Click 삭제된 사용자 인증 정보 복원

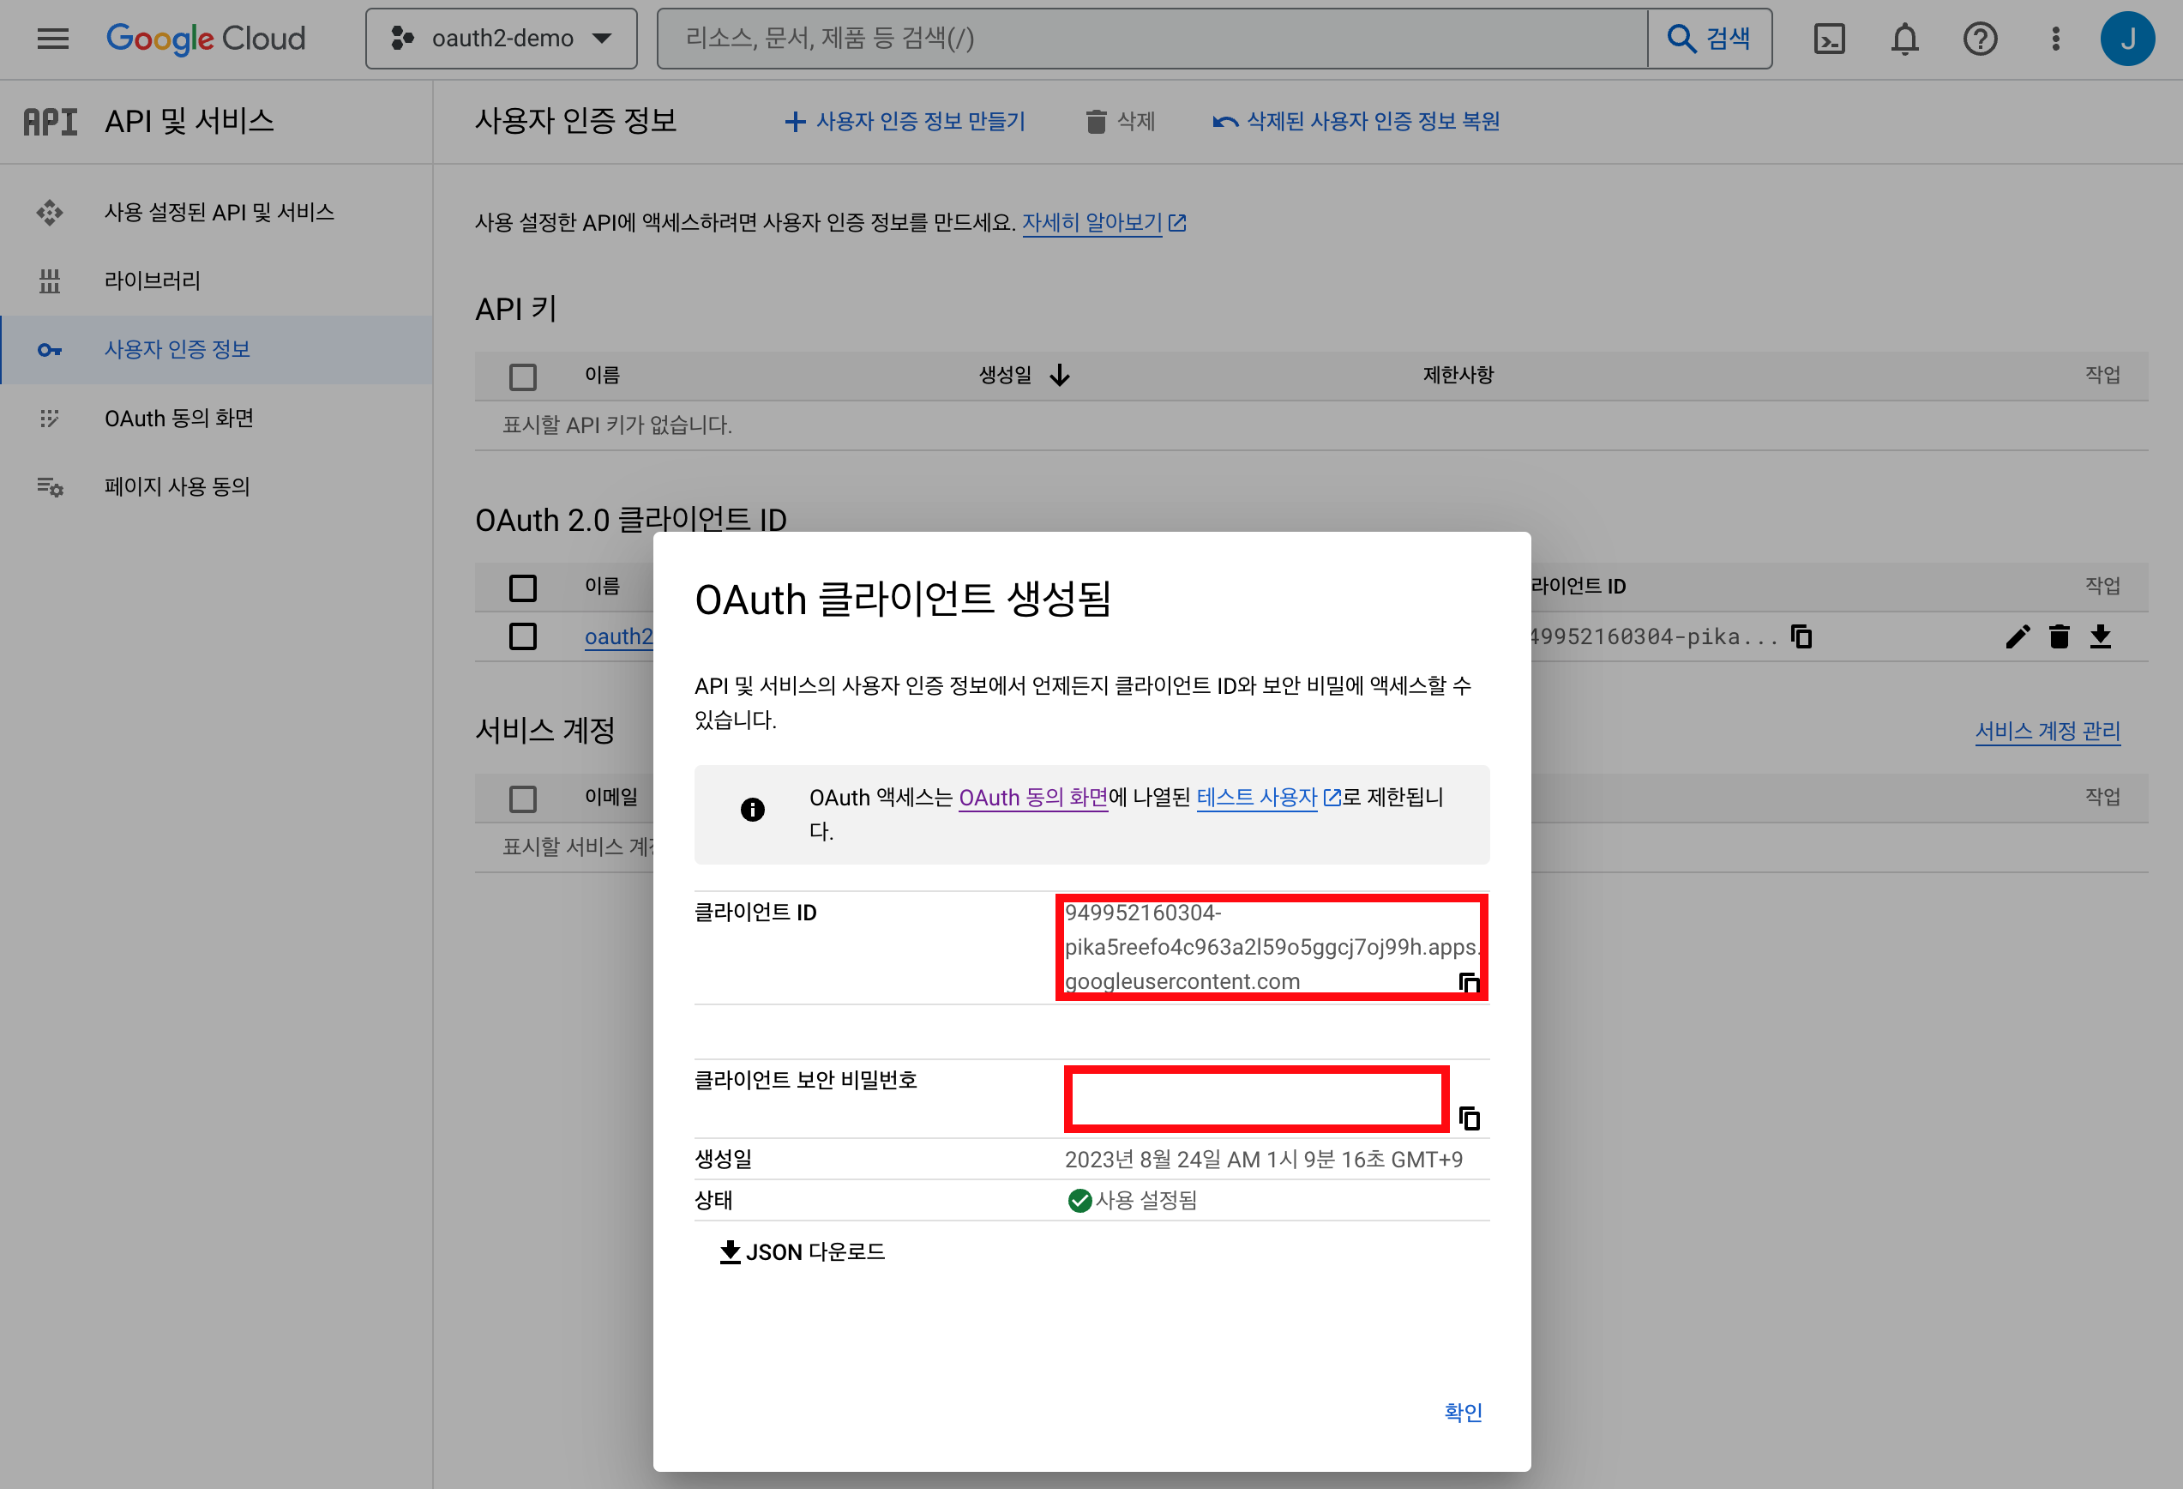coord(1356,121)
